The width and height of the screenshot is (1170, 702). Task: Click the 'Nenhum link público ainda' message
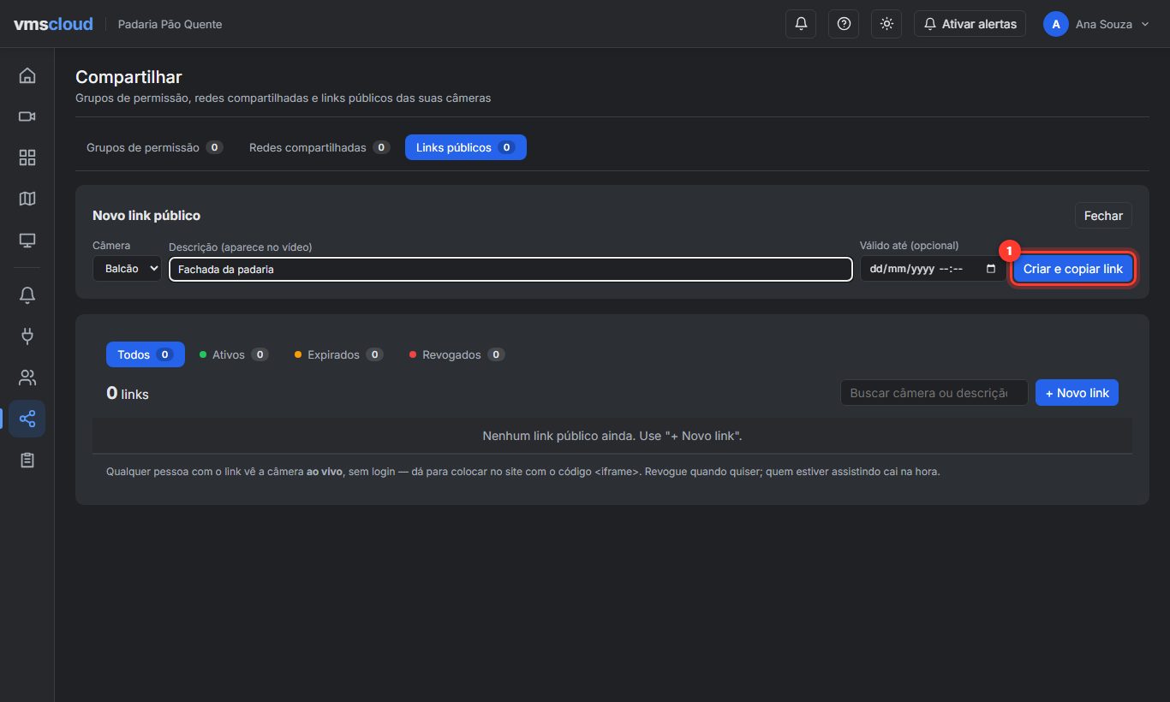(x=612, y=436)
